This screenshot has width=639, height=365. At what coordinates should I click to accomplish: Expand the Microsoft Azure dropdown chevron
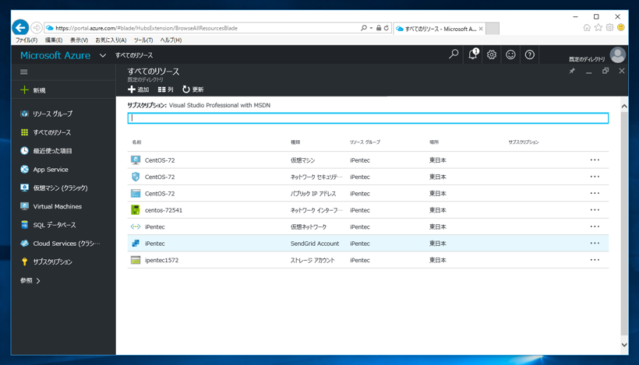click(x=103, y=55)
